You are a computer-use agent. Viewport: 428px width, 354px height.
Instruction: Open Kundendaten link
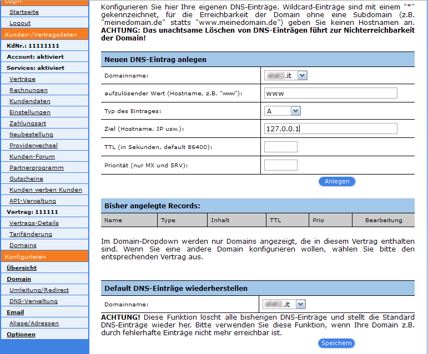tap(30, 101)
